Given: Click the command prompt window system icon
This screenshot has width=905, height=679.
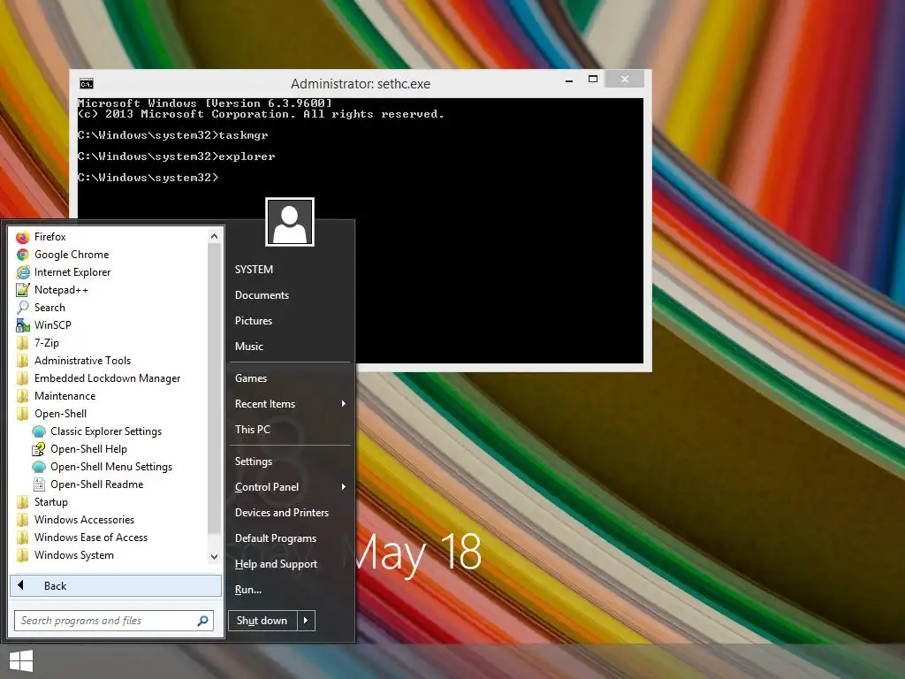Looking at the screenshot, I should [87, 84].
